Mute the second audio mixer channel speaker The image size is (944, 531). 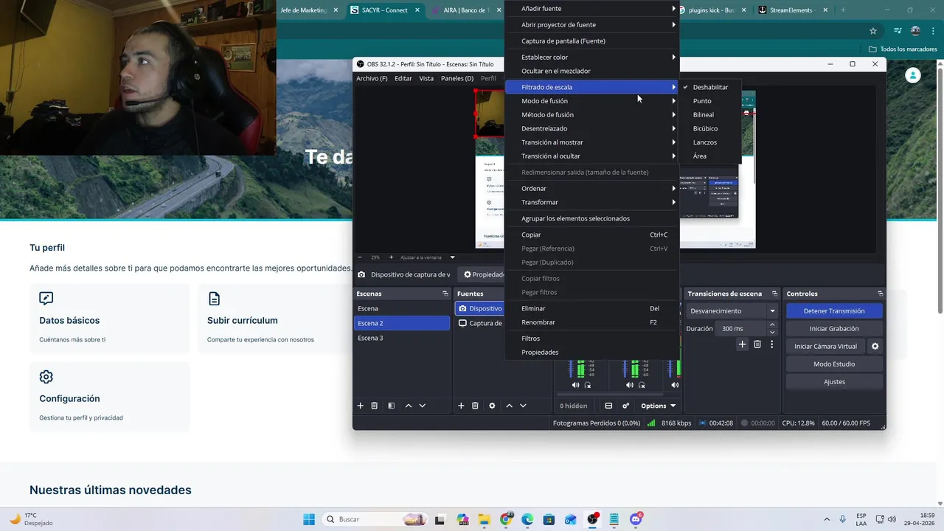click(630, 385)
